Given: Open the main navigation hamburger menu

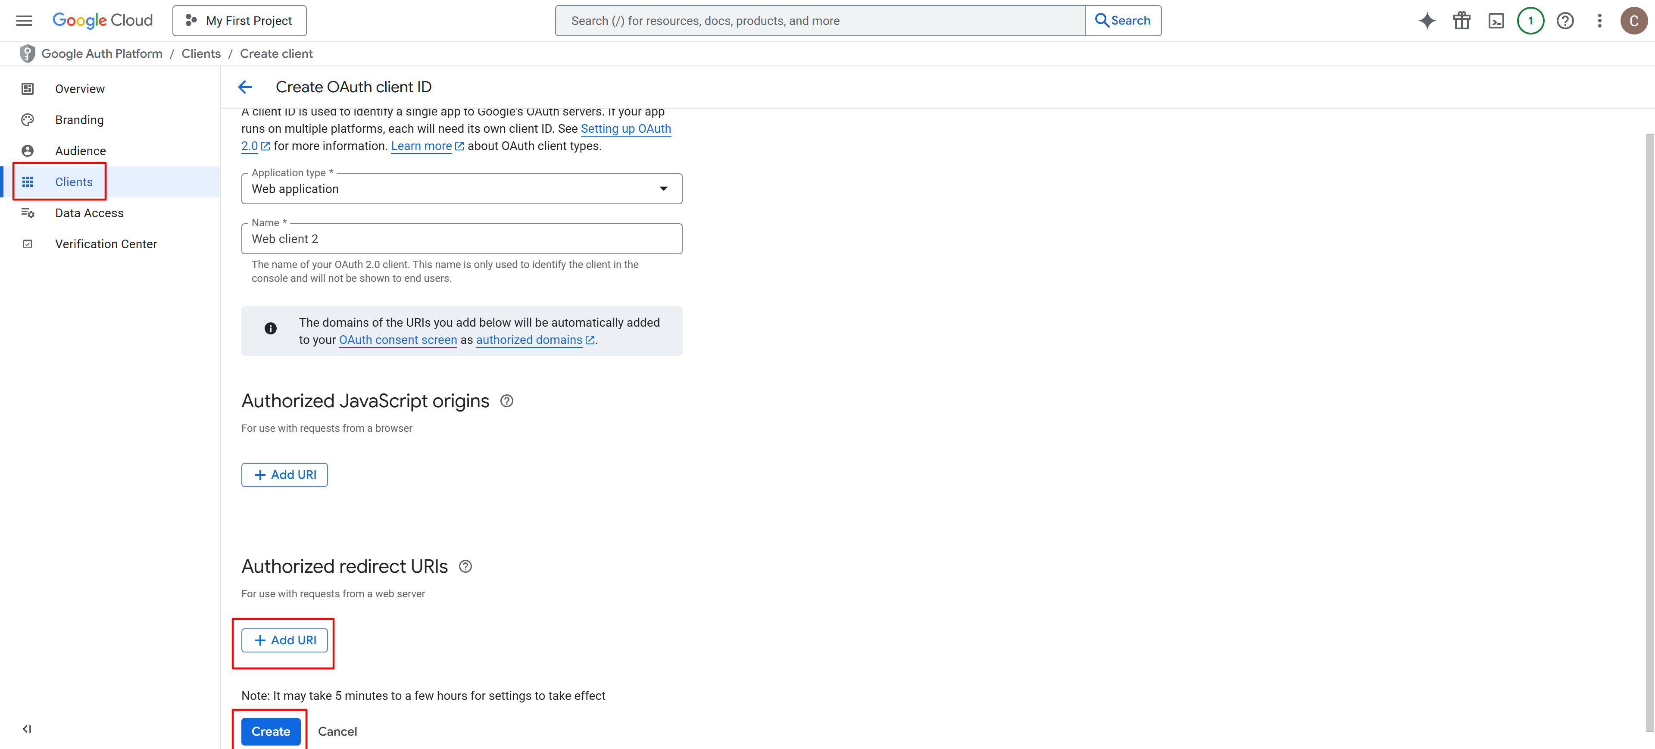Looking at the screenshot, I should point(24,21).
